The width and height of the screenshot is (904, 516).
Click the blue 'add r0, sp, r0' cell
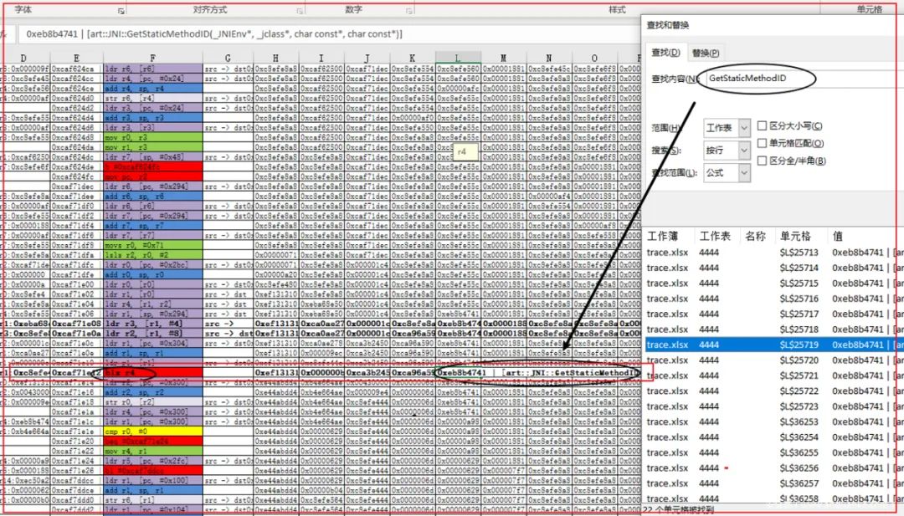(x=153, y=274)
